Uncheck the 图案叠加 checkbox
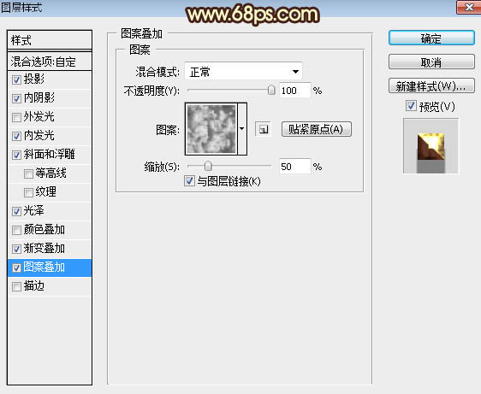 [x=16, y=268]
